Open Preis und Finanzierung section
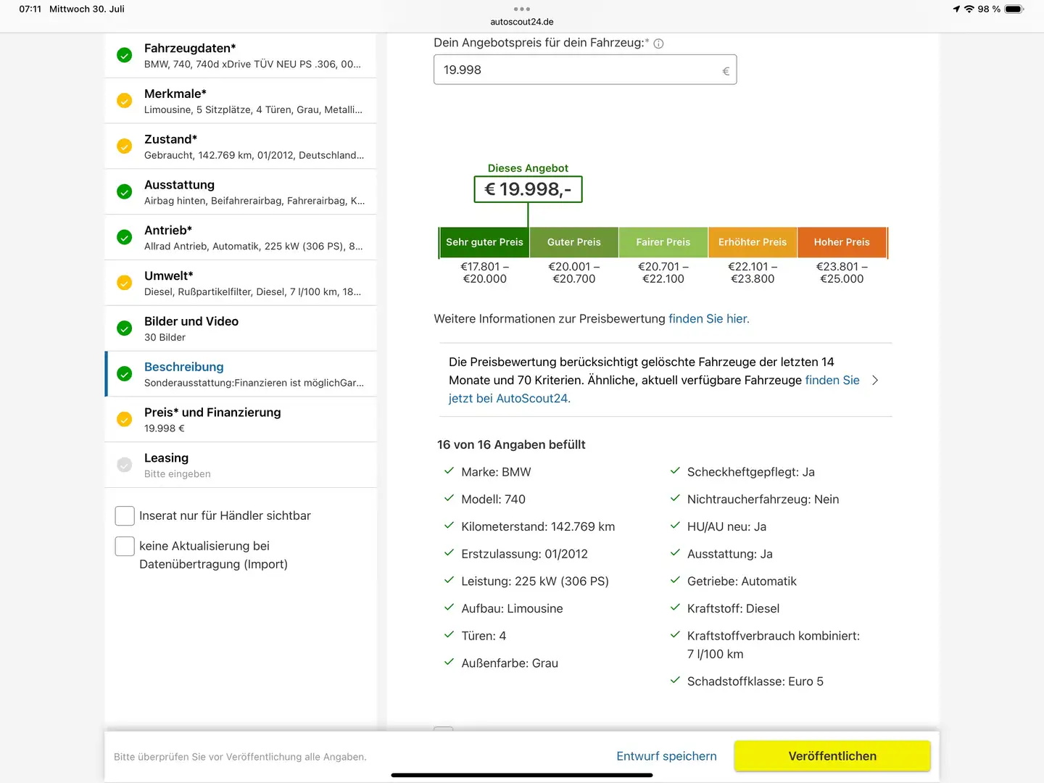The image size is (1044, 783). [x=241, y=420]
